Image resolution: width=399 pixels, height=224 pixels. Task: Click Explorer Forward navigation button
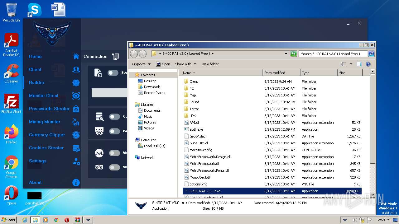point(142,54)
